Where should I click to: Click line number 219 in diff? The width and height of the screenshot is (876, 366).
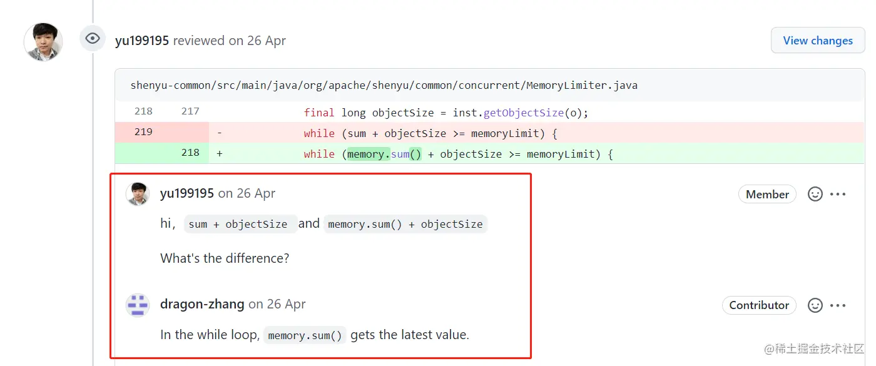click(143, 132)
